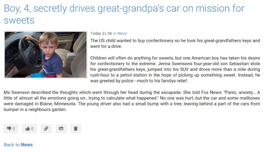Delete the article using the trash icon

[76, 129]
